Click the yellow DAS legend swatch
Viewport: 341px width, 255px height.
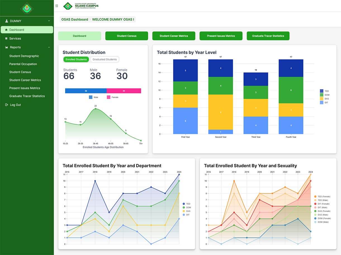tap(322, 98)
